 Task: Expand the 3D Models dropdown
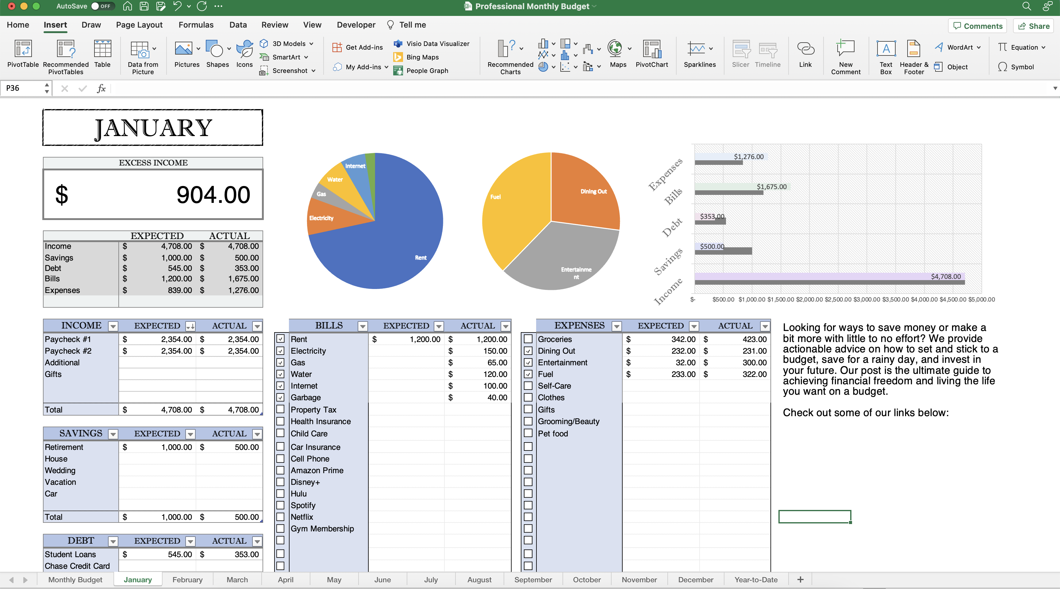312,44
